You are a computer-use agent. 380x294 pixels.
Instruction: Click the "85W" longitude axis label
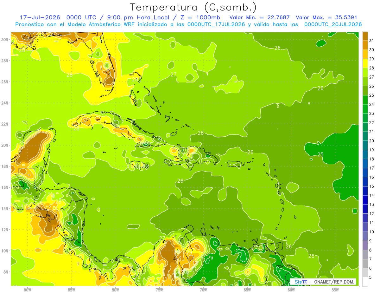[71, 290]
